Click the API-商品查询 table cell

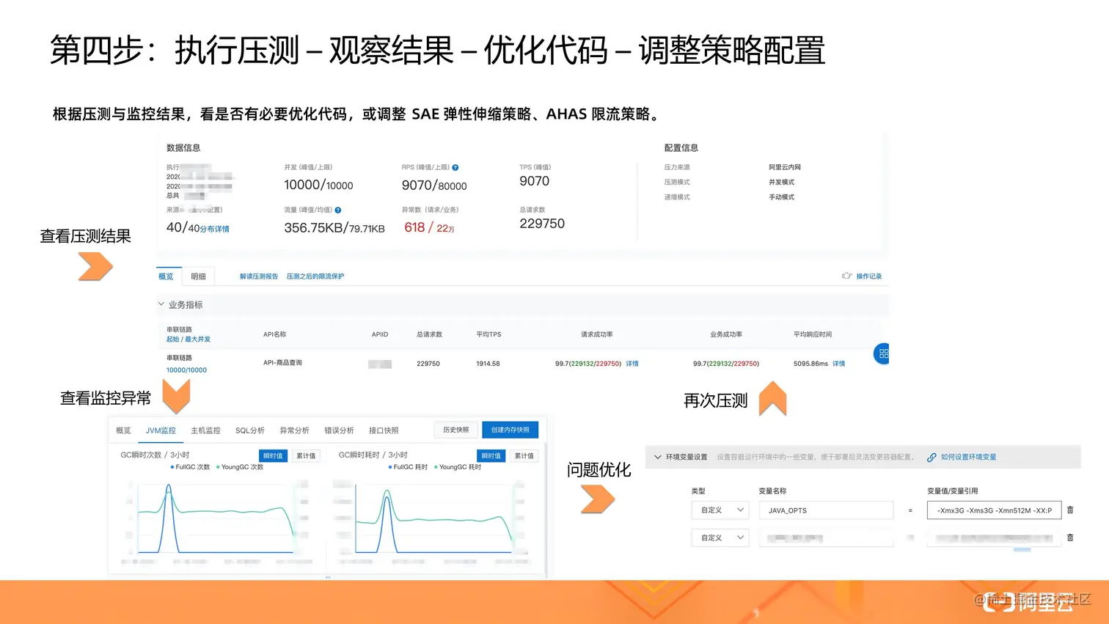(282, 363)
